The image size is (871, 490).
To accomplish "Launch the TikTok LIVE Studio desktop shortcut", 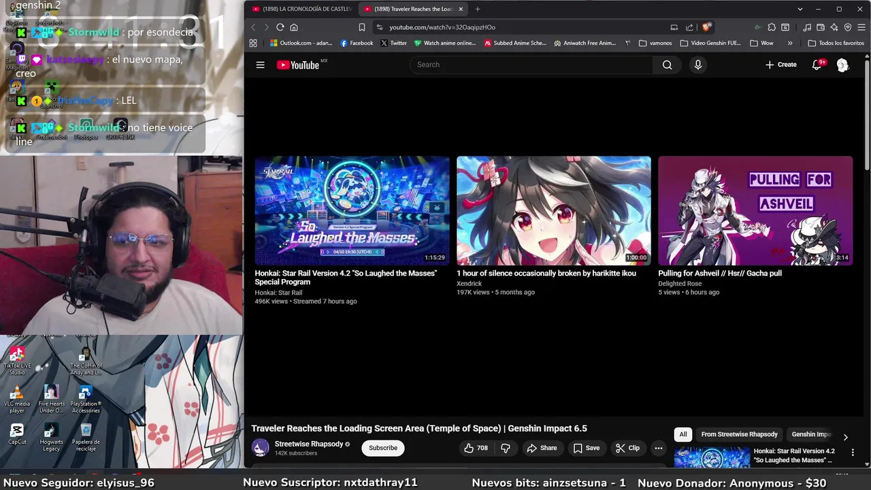I will click(x=17, y=361).
